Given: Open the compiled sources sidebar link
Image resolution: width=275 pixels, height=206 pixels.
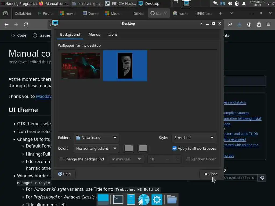Looking at the screenshot, I should (x=236, y=113).
